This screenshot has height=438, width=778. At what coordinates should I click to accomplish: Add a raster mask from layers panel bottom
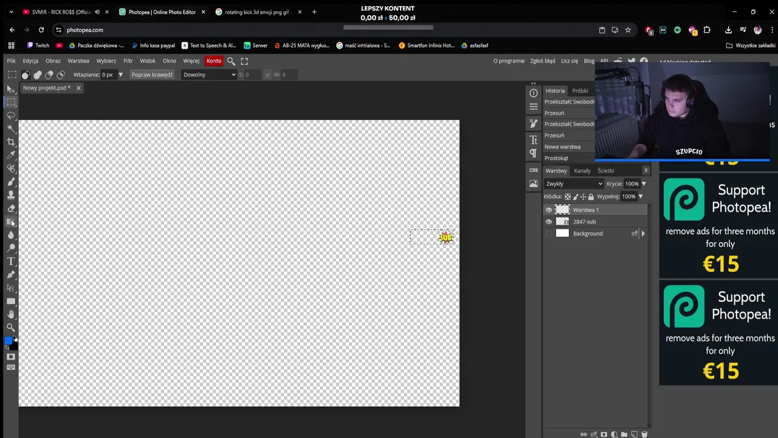coord(604,434)
